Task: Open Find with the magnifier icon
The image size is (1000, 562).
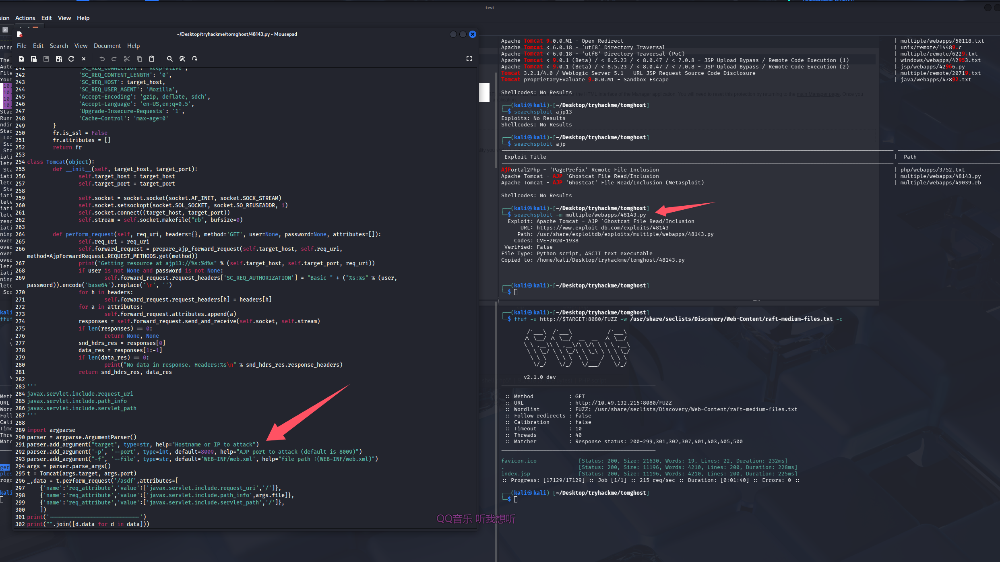Action: click(x=169, y=59)
